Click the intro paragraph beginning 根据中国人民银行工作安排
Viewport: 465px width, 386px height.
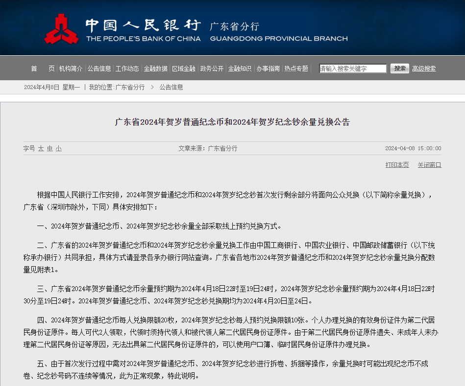click(x=228, y=201)
